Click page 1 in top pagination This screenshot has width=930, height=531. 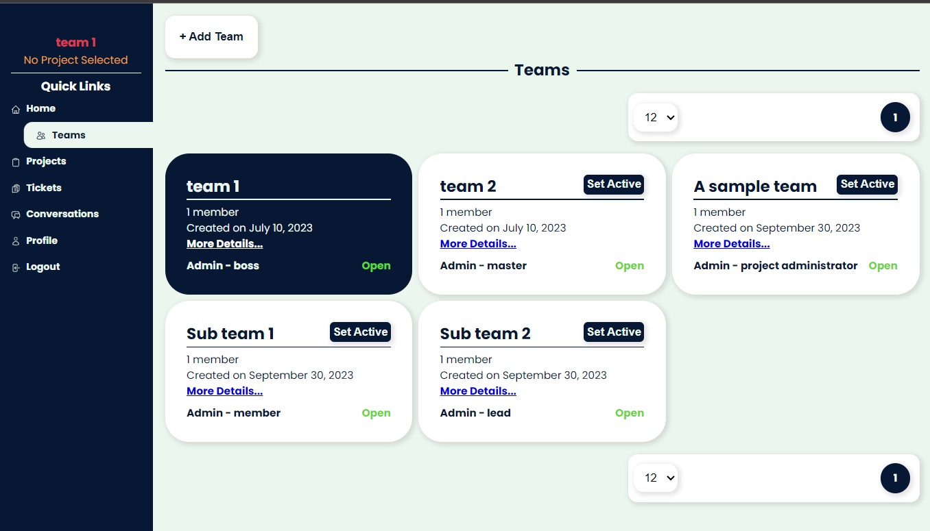click(895, 117)
